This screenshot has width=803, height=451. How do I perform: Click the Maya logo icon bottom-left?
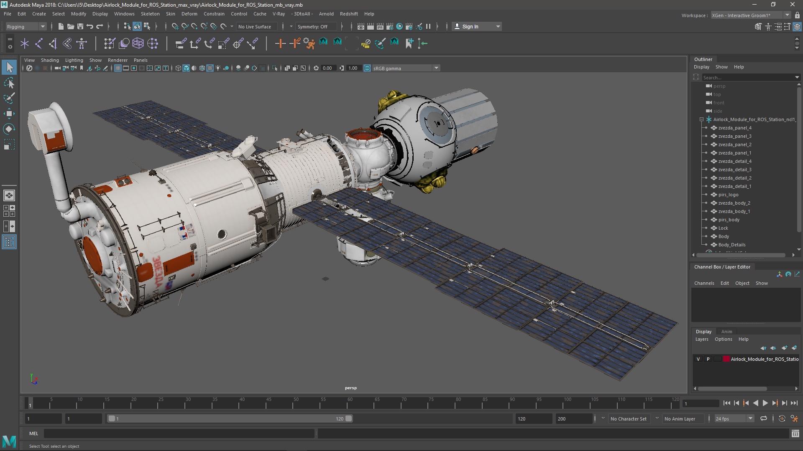click(x=9, y=441)
